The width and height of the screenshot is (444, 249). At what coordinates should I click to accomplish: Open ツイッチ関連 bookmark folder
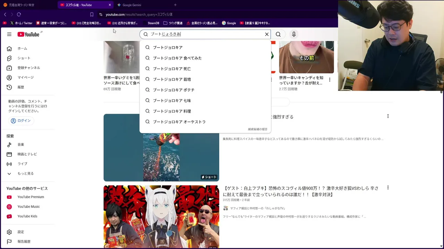(x=173, y=23)
